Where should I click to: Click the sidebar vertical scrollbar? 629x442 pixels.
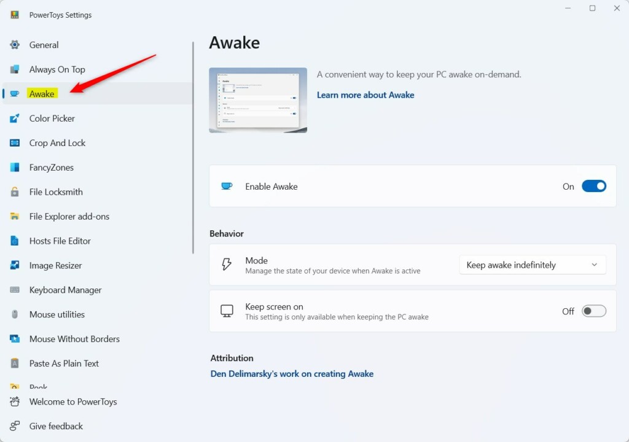pyautogui.click(x=193, y=147)
